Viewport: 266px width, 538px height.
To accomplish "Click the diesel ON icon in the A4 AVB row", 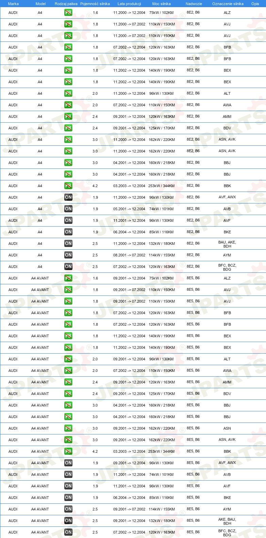I will click(x=68, y=209).
